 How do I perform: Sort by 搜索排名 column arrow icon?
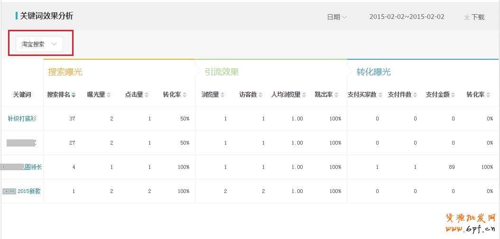pyautogui.click(x=74, y=95)
